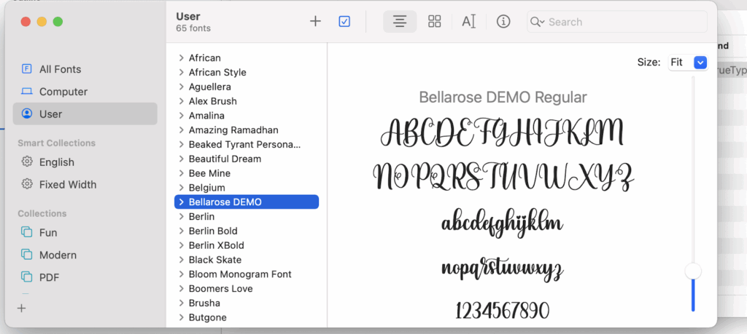Image resolution: width=747 pixels, height=334 pixels.
Task: Expand the Berlin Bold font family
Action: [181, 231]
